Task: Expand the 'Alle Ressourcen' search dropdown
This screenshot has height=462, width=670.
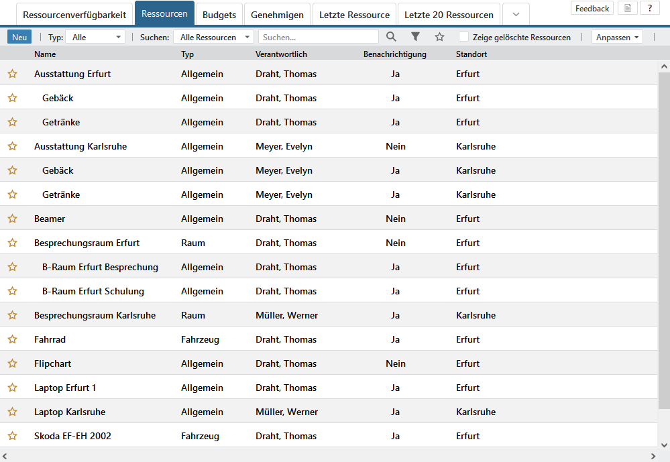Action: (x=213, y=38)
